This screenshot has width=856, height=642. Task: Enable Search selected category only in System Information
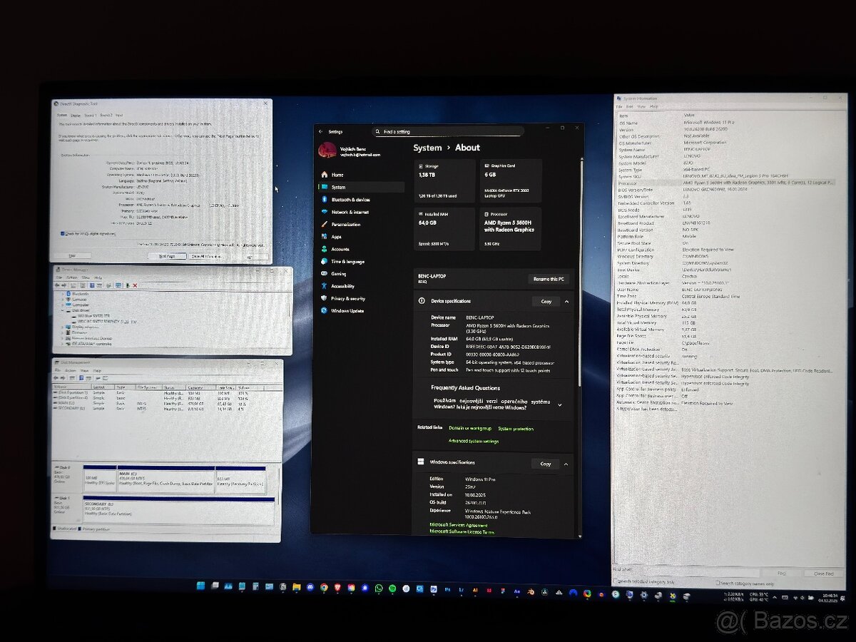[616, 582]
